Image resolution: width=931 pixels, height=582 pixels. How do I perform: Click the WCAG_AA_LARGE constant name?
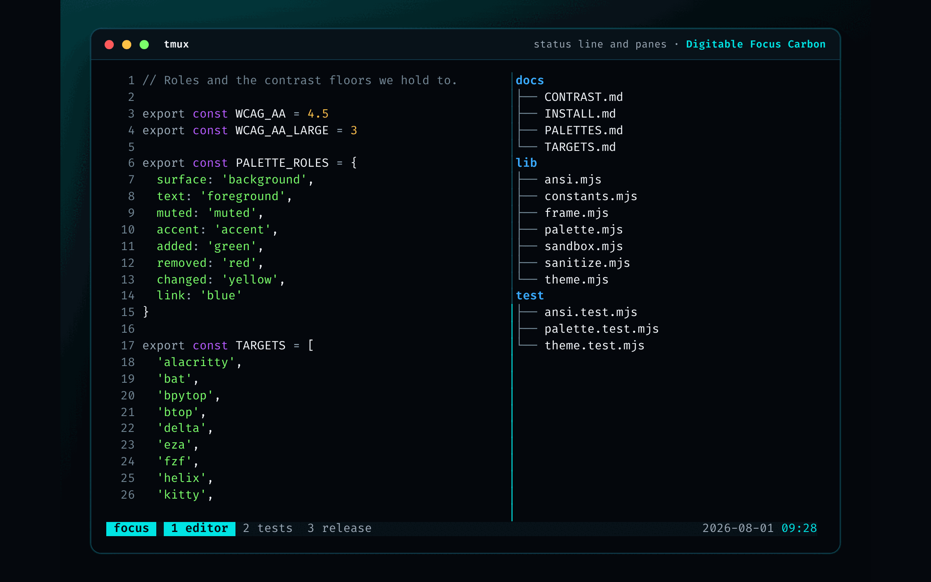click(x=282, y=130)
